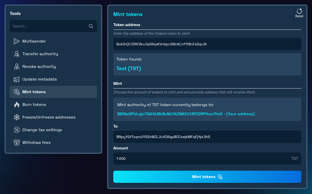312x194 pixels.
Task: Click the Reset circular arrow icon
Action: pos(299,11)
